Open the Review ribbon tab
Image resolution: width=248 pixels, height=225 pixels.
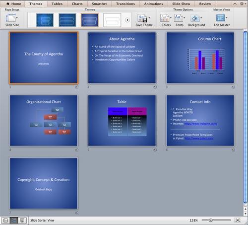coord(205,3)
